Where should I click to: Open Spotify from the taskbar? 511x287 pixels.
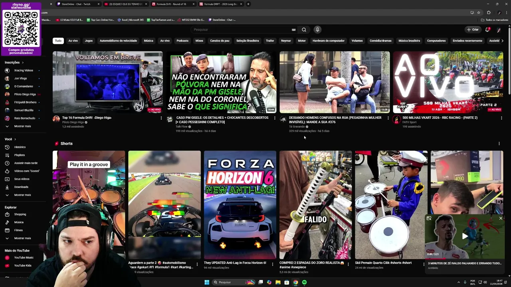[x=304, y=282]
